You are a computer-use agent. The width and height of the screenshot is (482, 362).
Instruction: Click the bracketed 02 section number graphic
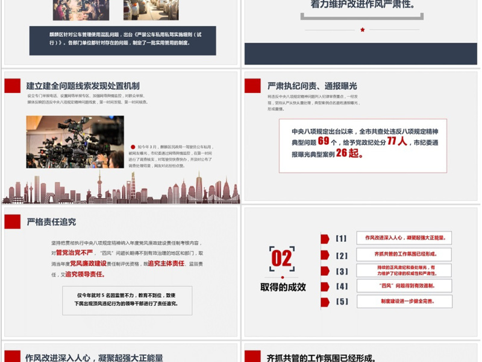click(x=282, y=259)
